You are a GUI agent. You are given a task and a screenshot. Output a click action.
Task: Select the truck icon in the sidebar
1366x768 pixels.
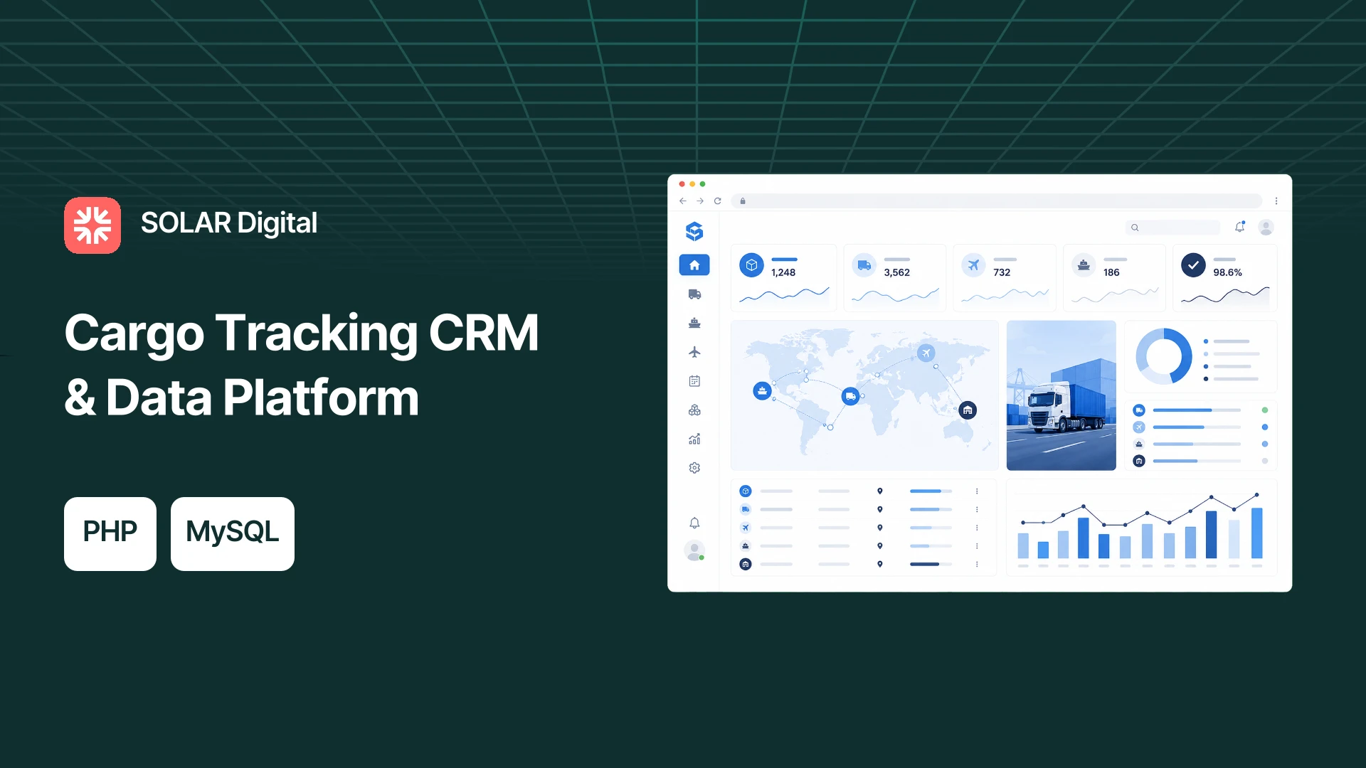tap(694, 294)
